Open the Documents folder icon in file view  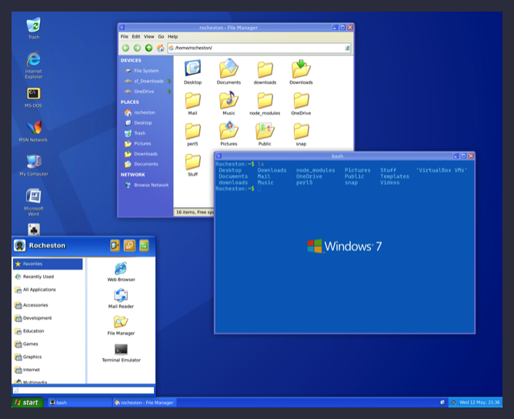pos(229,72)
